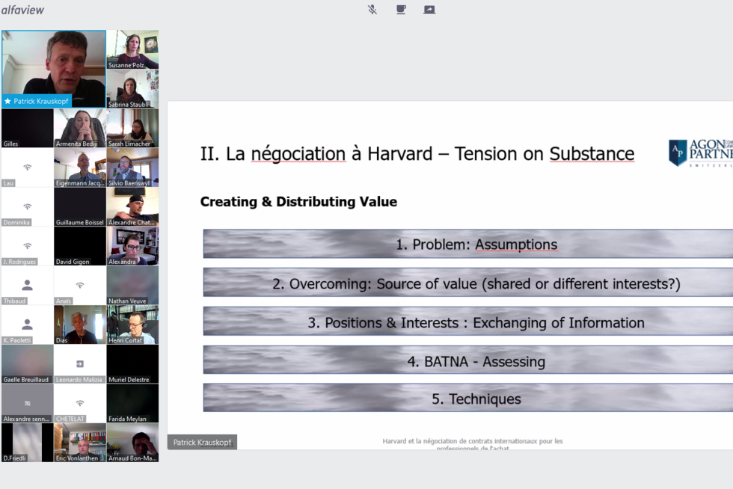
Task: Select Susanne Polz's video tile
Action: click(x=133, y=49)
